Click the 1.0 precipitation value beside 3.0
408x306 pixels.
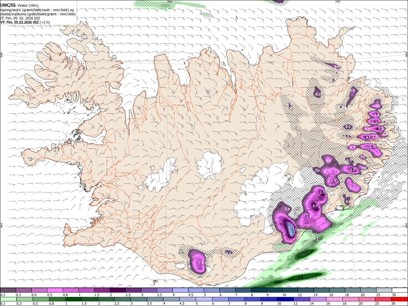coord(367,129)
